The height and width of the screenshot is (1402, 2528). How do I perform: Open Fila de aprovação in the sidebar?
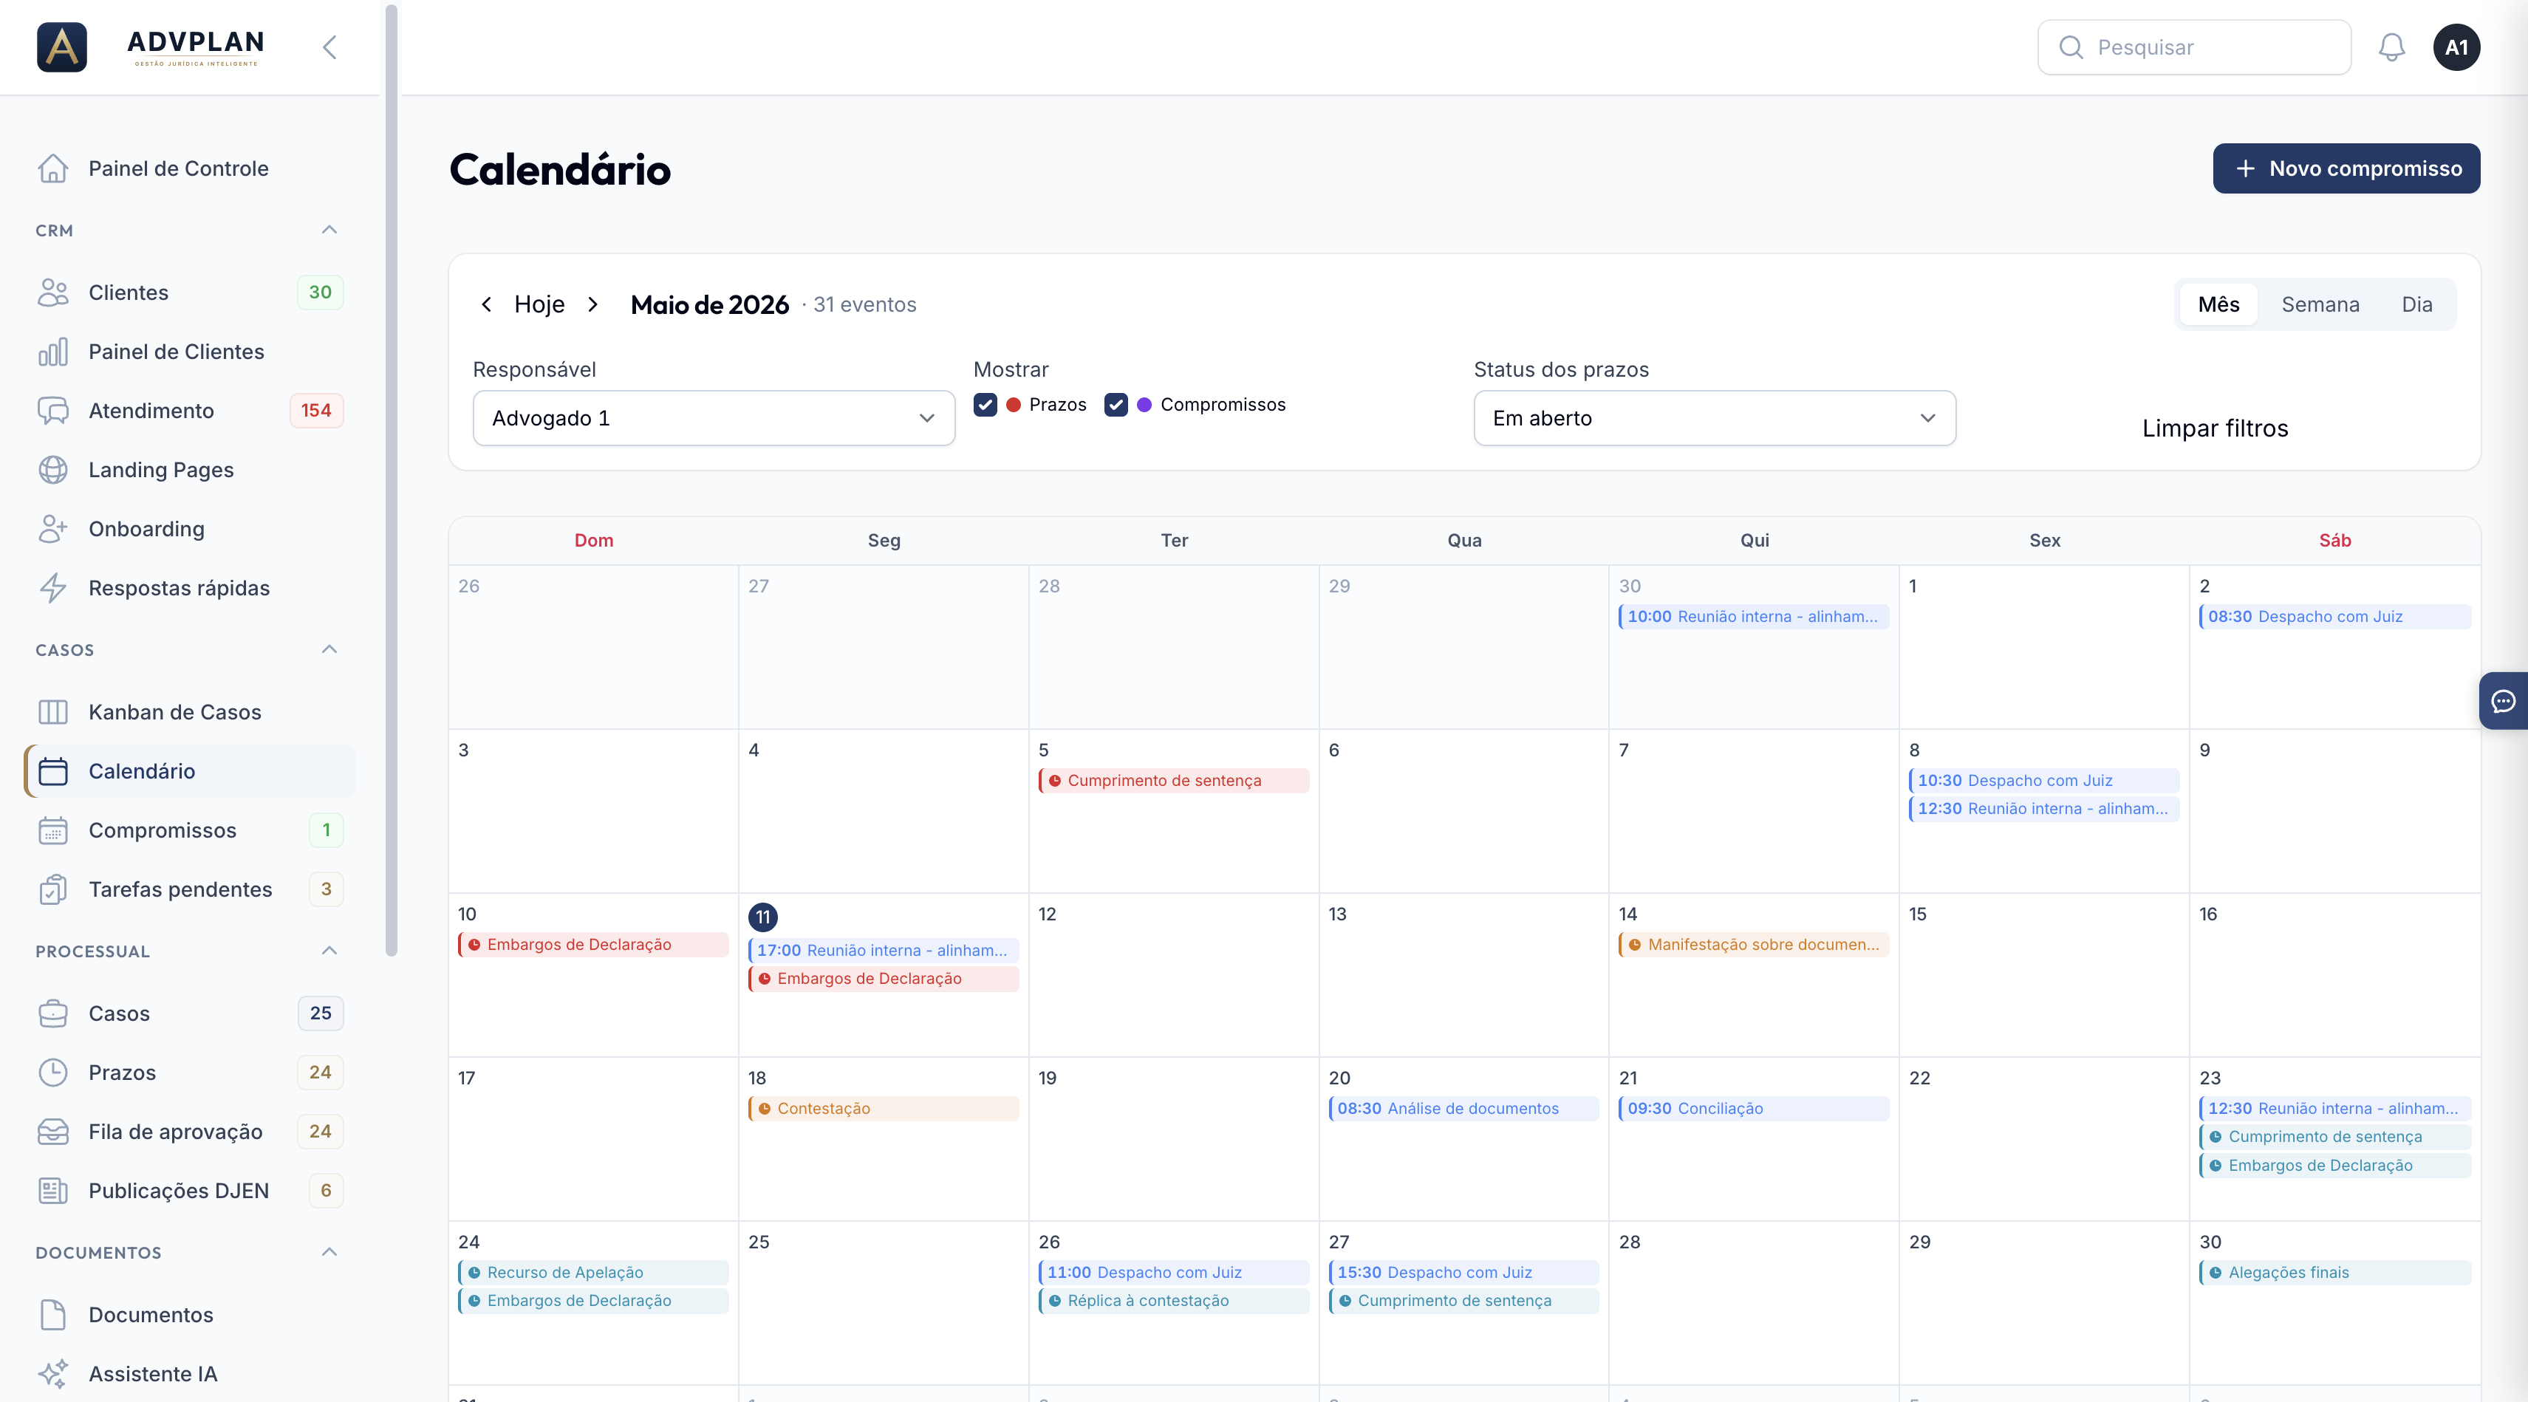click(x=189, y=1131)
